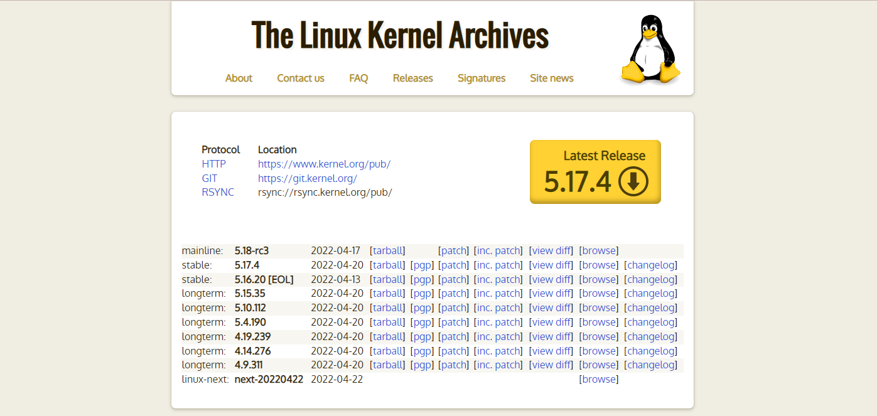Open the Site news page
Viewport: 877px width, 416px height.
click(551, 78)
